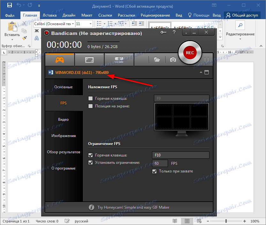Apply bold Ж formatting in Word

pyautogui.click(x=37, y=31)
